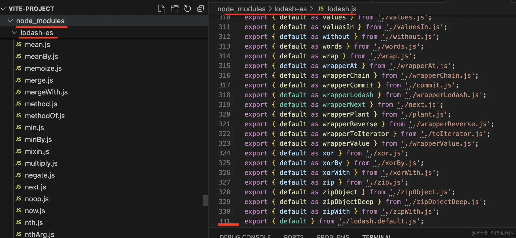Image resolution: width=516 pixels, height=238 pixels.
Task: Collapse the VITE-PROJECT section chevron
Action: pos(4,9)
